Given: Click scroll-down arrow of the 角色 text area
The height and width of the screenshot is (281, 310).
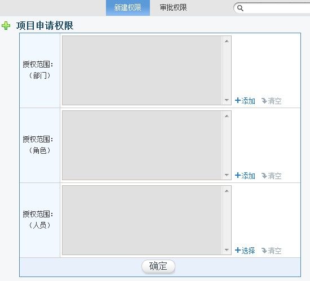Looking at the screenshot, I should [227, 175].
